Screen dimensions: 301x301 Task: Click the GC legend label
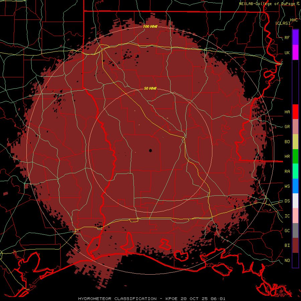coord(287,231)
